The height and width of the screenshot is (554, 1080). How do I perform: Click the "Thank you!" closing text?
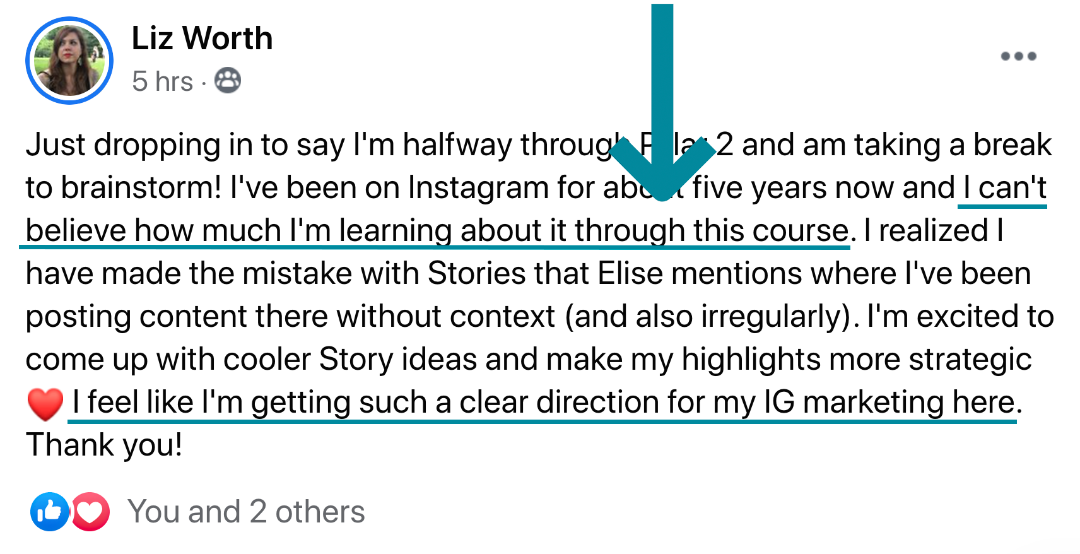[x=104, y=445]
